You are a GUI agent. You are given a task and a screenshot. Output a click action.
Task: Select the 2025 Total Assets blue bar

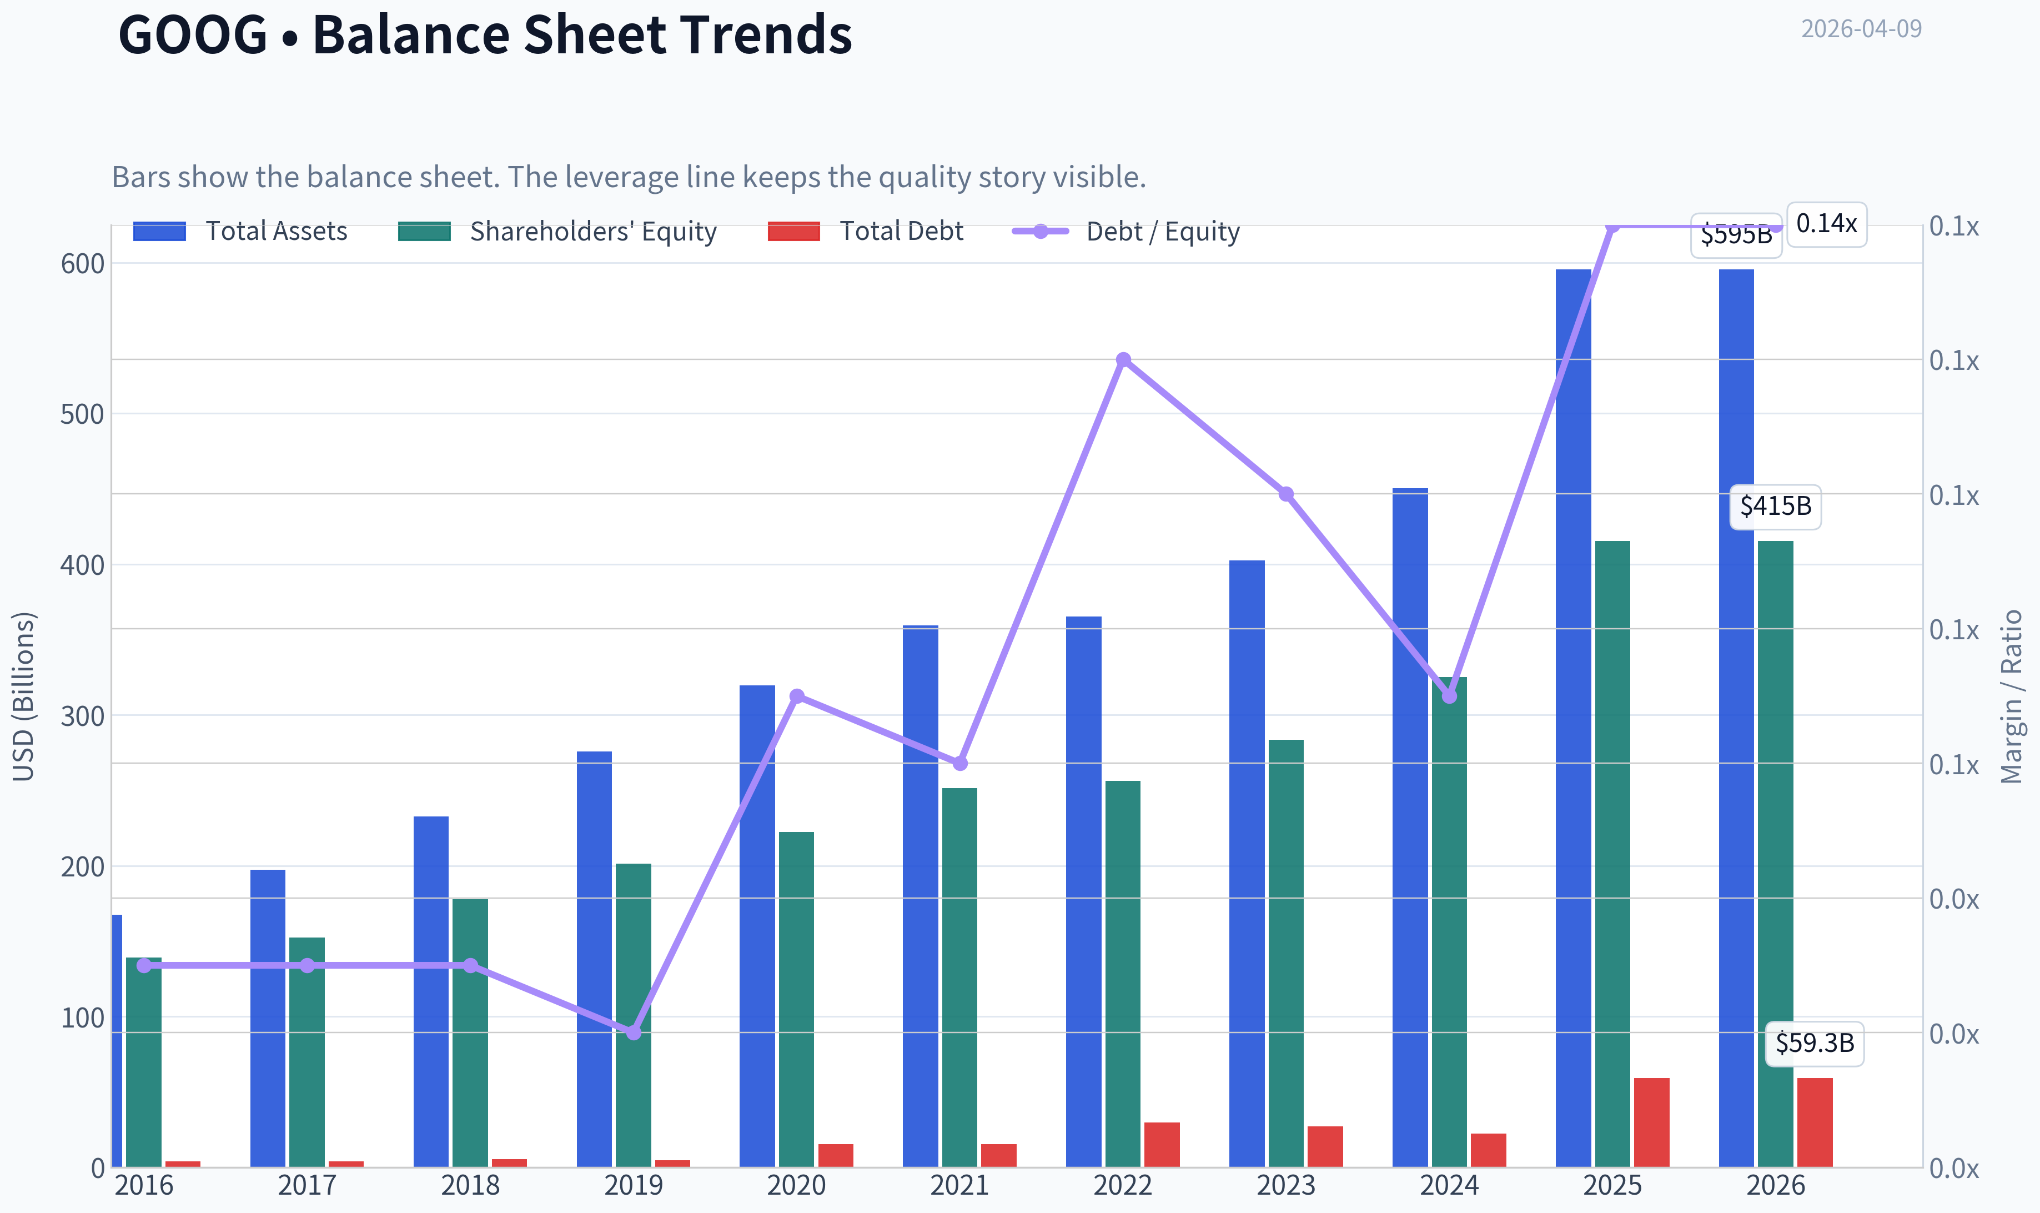[x=1572, y=718]
